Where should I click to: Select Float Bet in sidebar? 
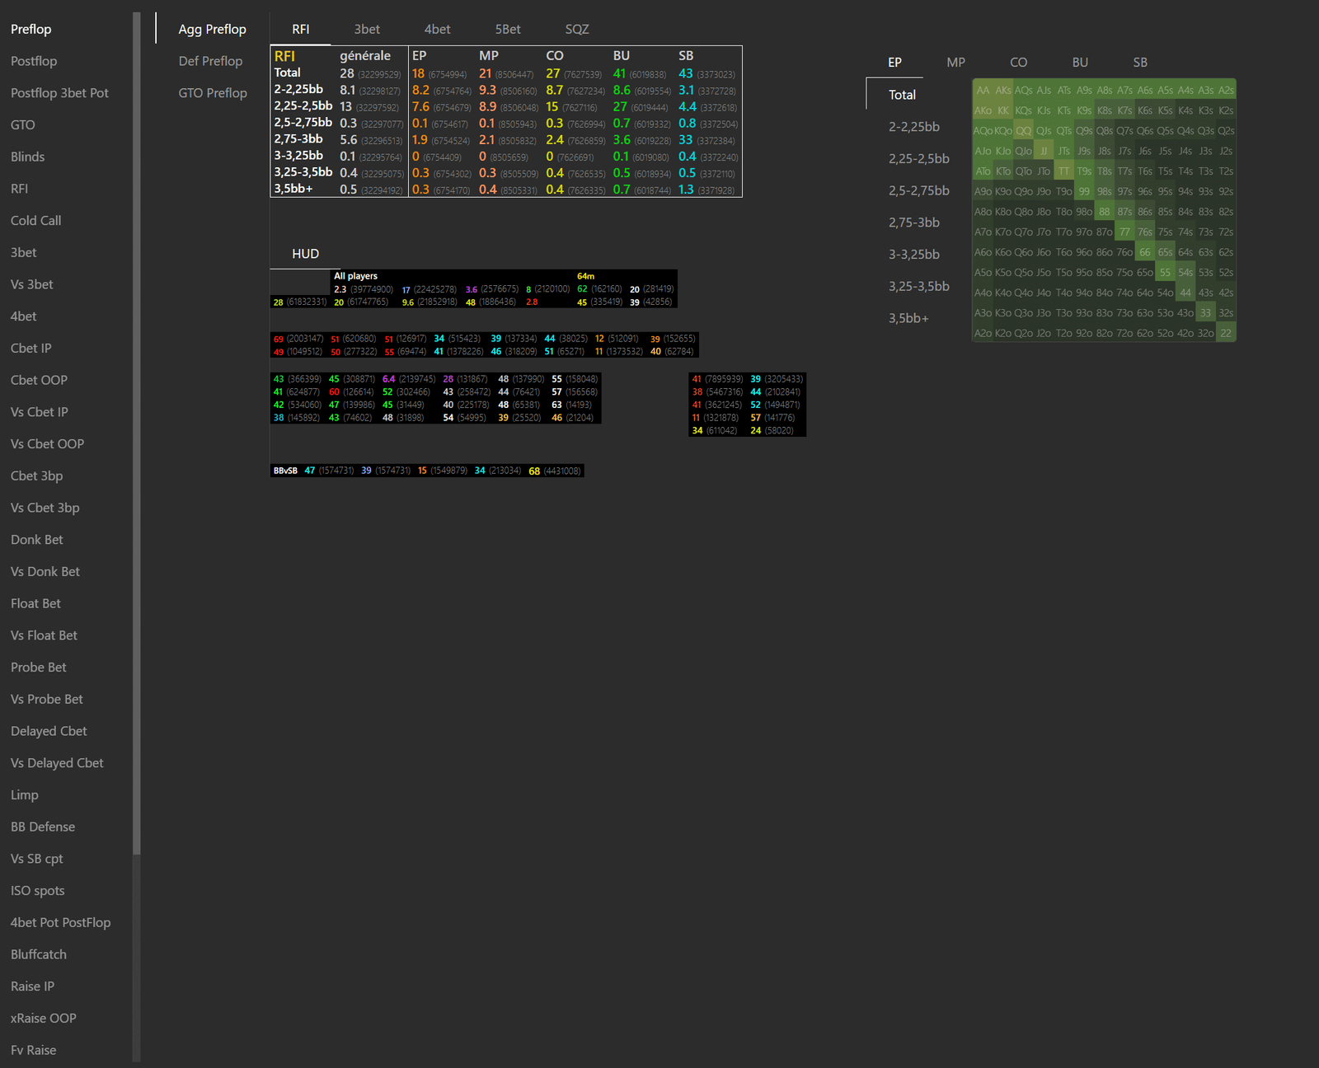(x=36, y=604)
